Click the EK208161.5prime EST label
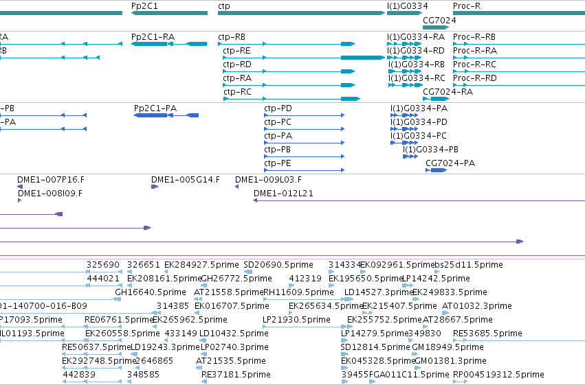 [164, 279]
